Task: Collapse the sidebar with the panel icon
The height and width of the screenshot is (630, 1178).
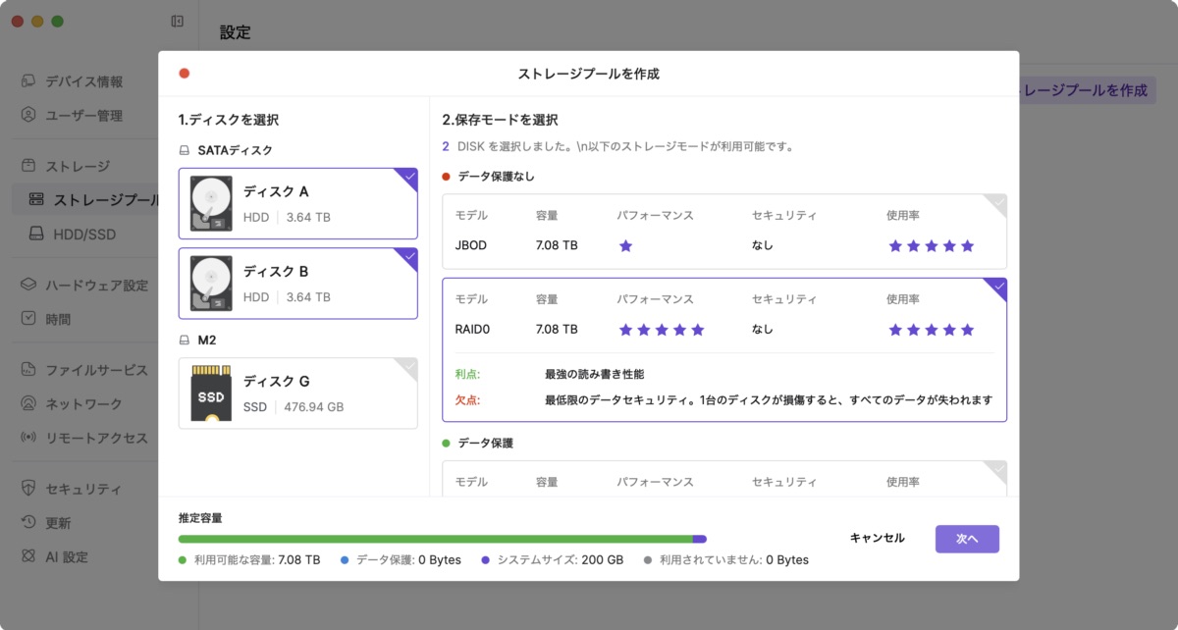Action: pyautogui.click(x=177, y=20)
